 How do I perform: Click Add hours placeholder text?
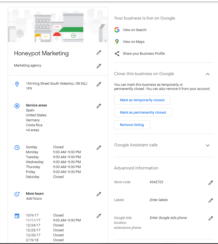coord(34,199)
